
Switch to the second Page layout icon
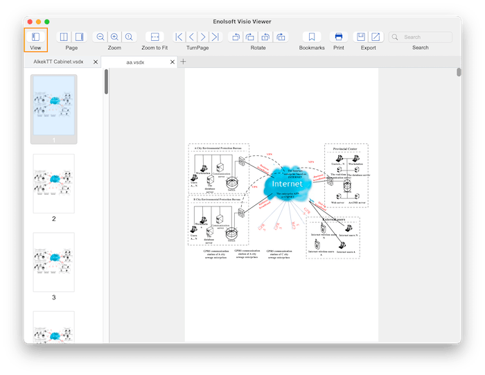[79, 37]
